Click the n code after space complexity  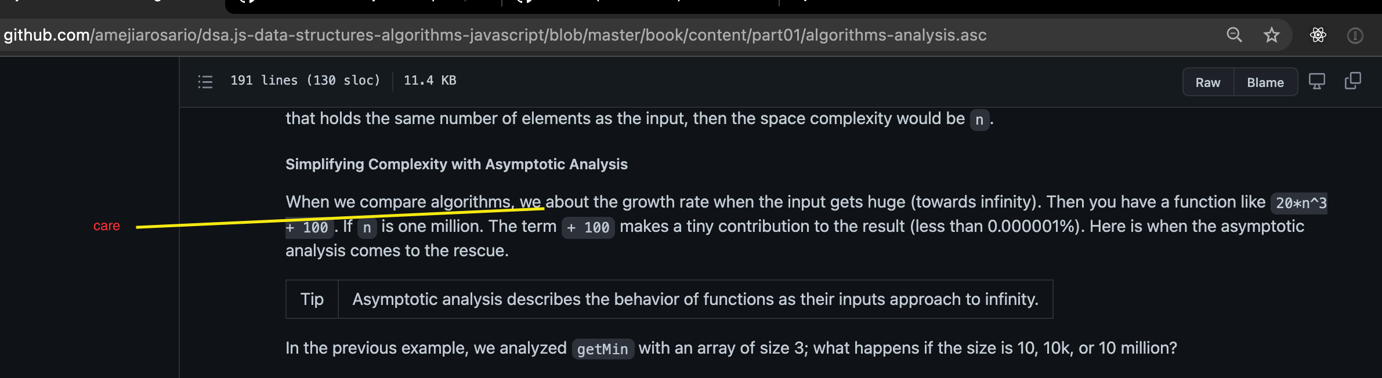pyautogui.click(x=979, y=120)
